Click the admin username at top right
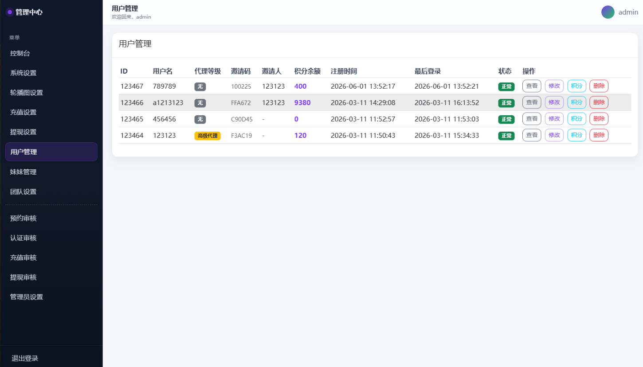This screenshot has width=643, height=367. pos(628,12)
